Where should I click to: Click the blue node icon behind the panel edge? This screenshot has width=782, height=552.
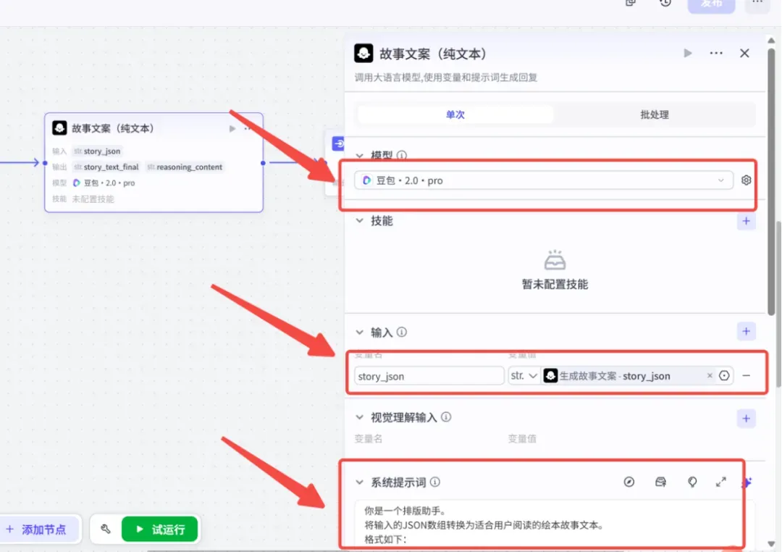tap(338, 143)
